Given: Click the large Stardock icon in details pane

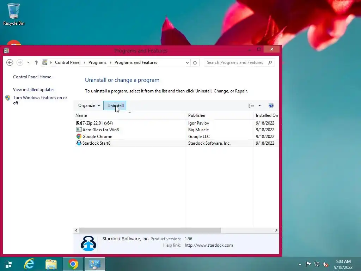Looking at the screenshot, I should pyautogui.click(x=88, y=243).
